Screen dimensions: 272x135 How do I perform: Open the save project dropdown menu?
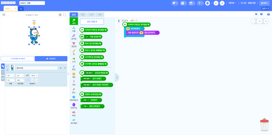coord(192,3)
